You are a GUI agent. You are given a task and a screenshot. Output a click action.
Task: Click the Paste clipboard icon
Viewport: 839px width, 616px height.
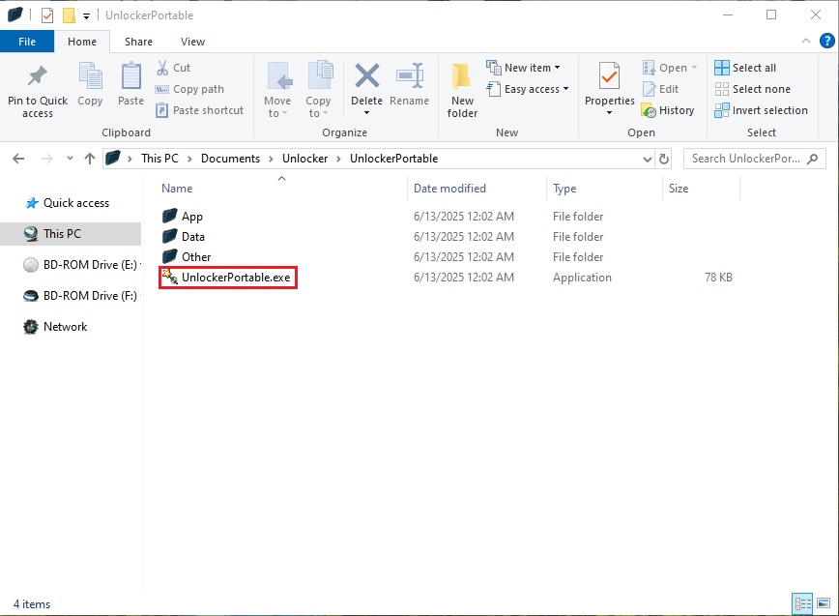(130, 76)
